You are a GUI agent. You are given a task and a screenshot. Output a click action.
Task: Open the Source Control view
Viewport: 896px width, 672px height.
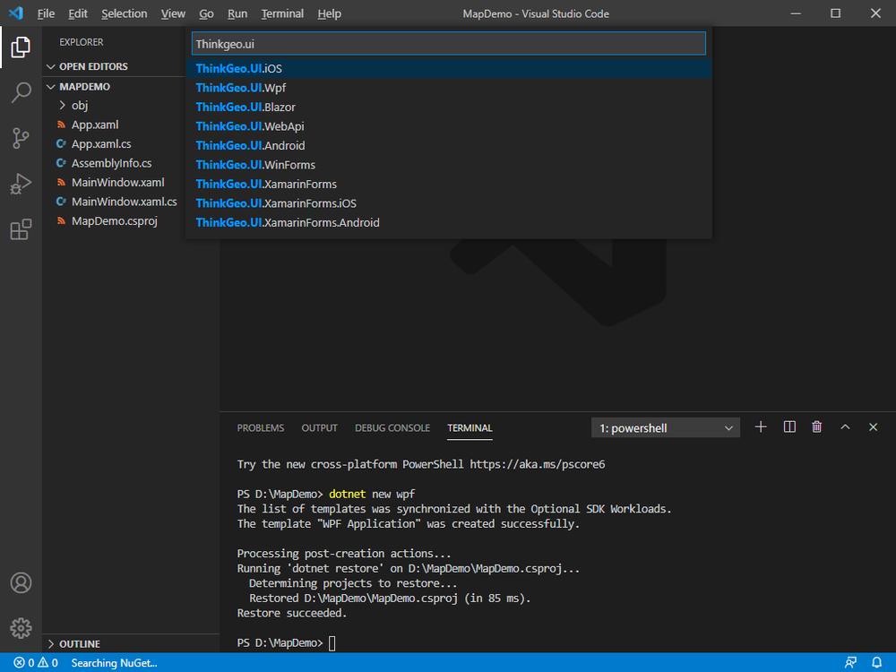point(20,138)
